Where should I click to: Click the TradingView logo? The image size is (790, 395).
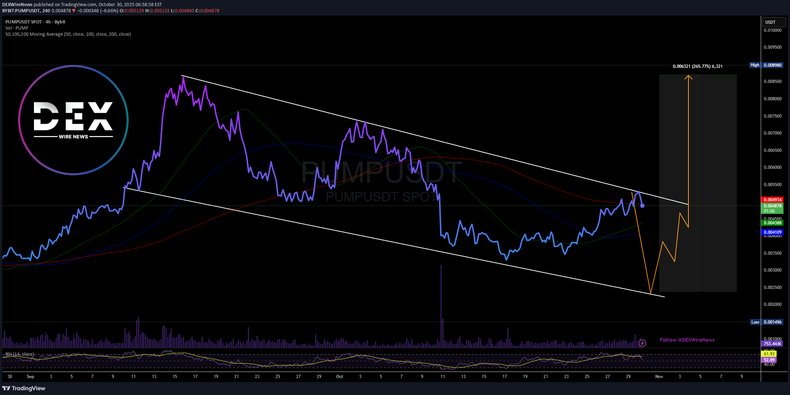(24, 388)
